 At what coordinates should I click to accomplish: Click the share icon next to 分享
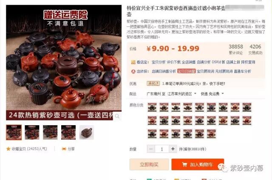64,149
